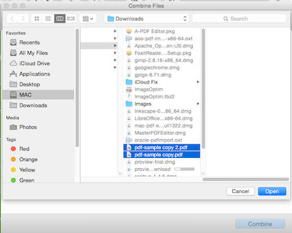The image size is (292, 233).
Task: Go back with the left chevron button
Action: [x=12, y=19]
